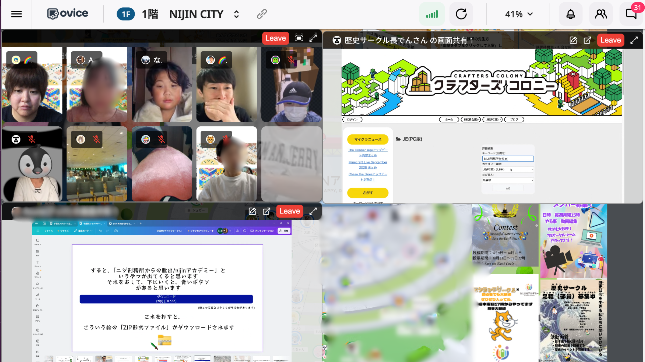Select the ホーム tab on Crafters Colony
645x362 pixels.
tap(449, 120)
